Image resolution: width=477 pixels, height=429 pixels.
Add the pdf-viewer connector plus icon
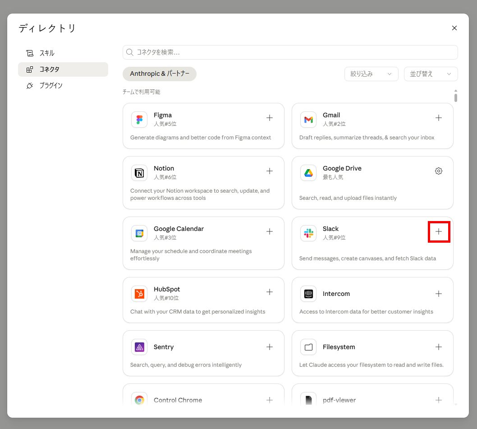[438, 400]
